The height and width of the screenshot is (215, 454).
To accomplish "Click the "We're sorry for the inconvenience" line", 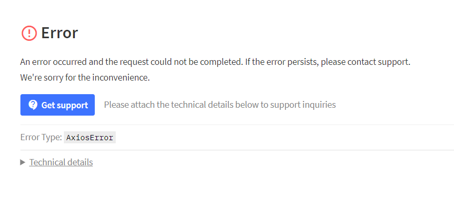I will [85, 77].
